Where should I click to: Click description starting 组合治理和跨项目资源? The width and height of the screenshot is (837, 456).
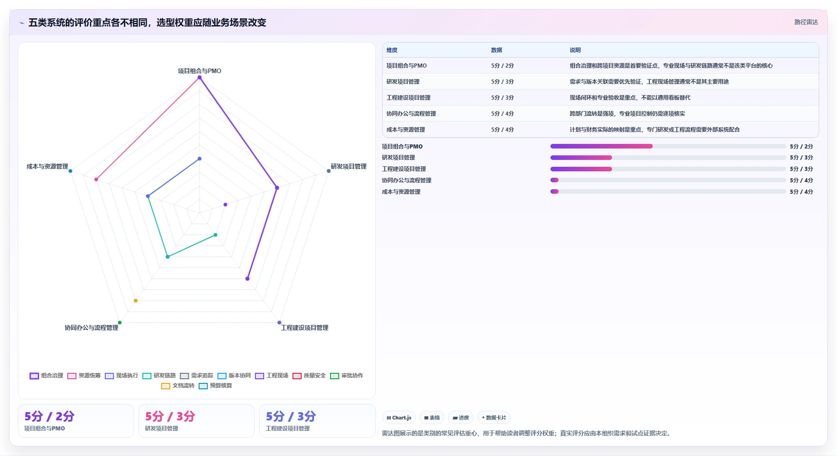[671, 66]
